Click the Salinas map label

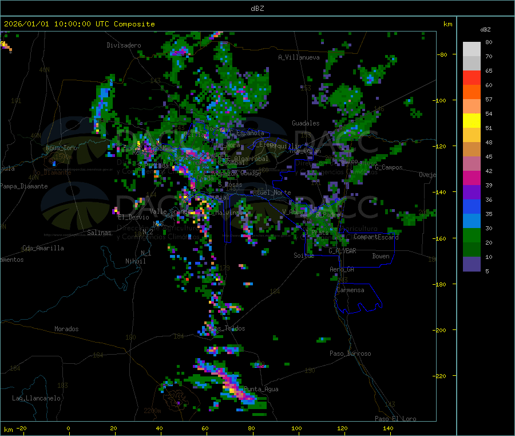99,233
